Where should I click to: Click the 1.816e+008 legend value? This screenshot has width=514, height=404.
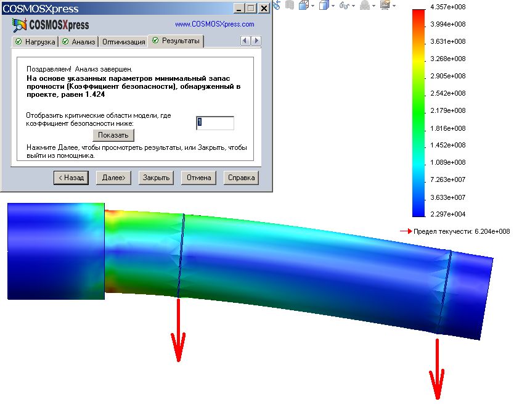click(448, 128)
